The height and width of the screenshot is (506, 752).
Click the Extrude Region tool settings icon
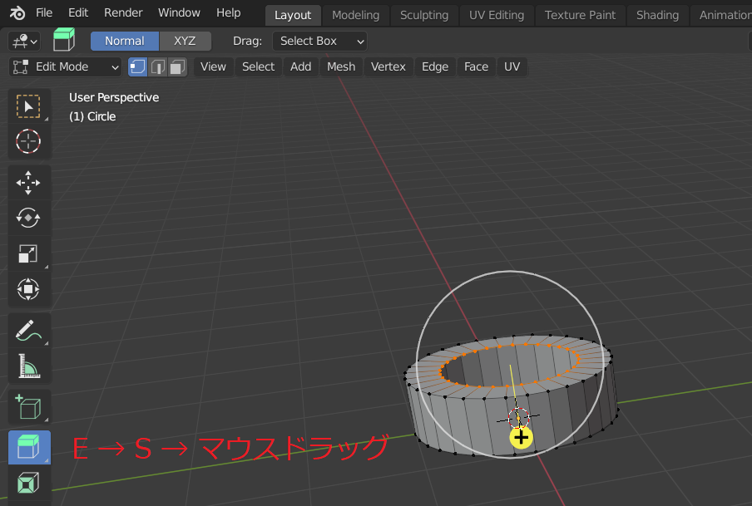(64, 40)
